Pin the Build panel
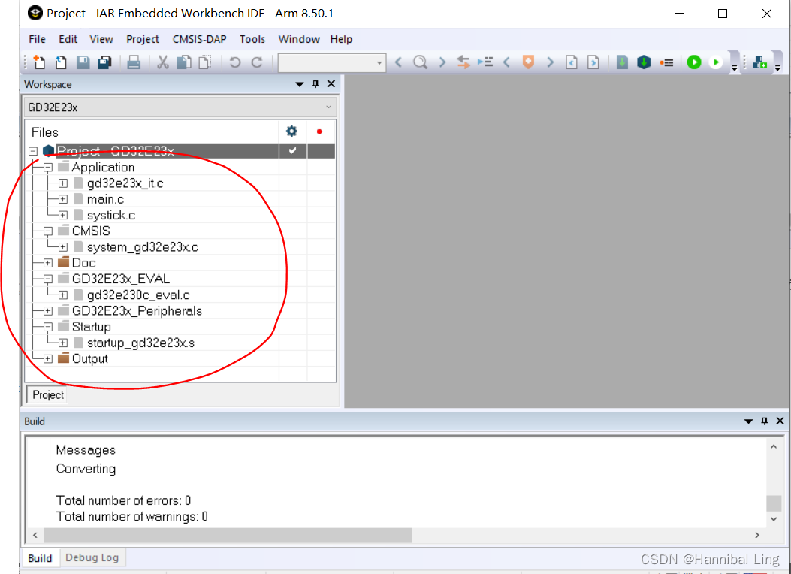 (764, 421)
